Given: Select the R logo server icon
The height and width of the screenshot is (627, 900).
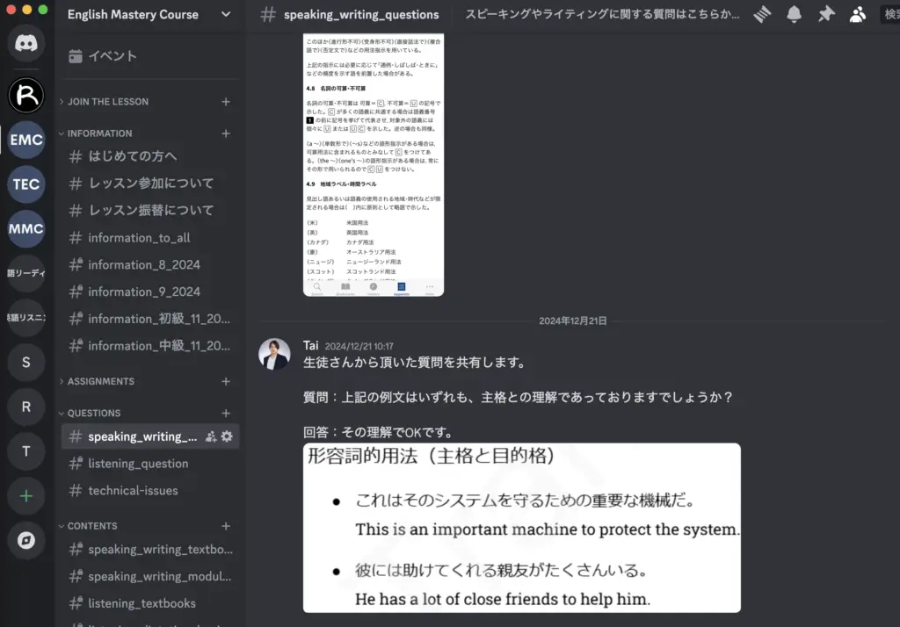Looking at the screenshot, I should point(26,95).
